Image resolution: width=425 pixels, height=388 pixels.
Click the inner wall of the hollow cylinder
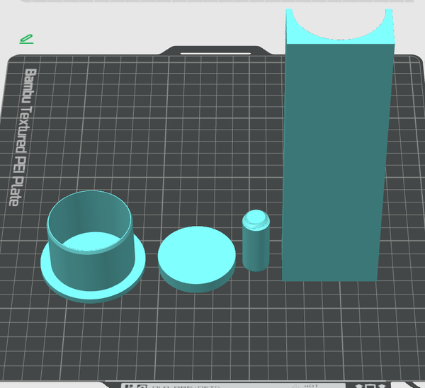(89, 212)
